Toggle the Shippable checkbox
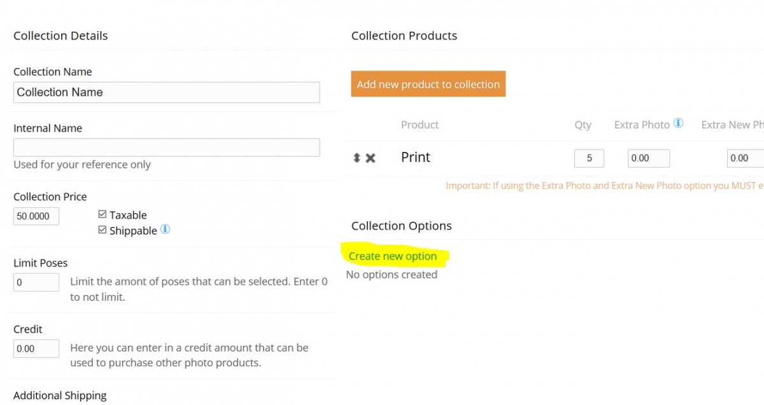 103,230
